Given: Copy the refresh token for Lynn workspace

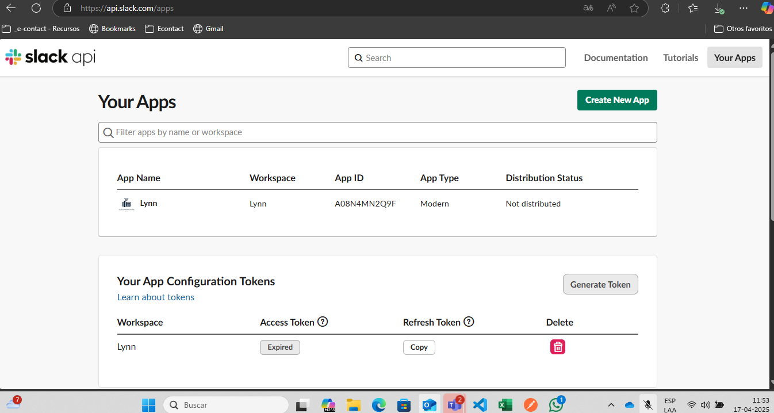Looking at the screenshot, I should [419, 347].
